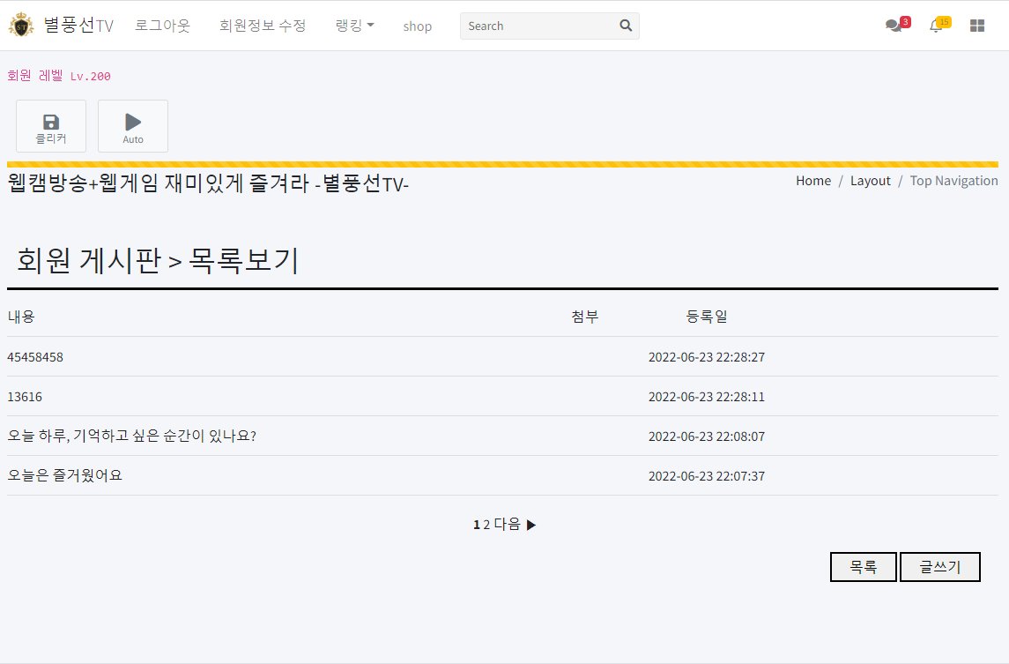Focus the Search input field
The height and width of the screenshot is (664, 1009).
539,26
